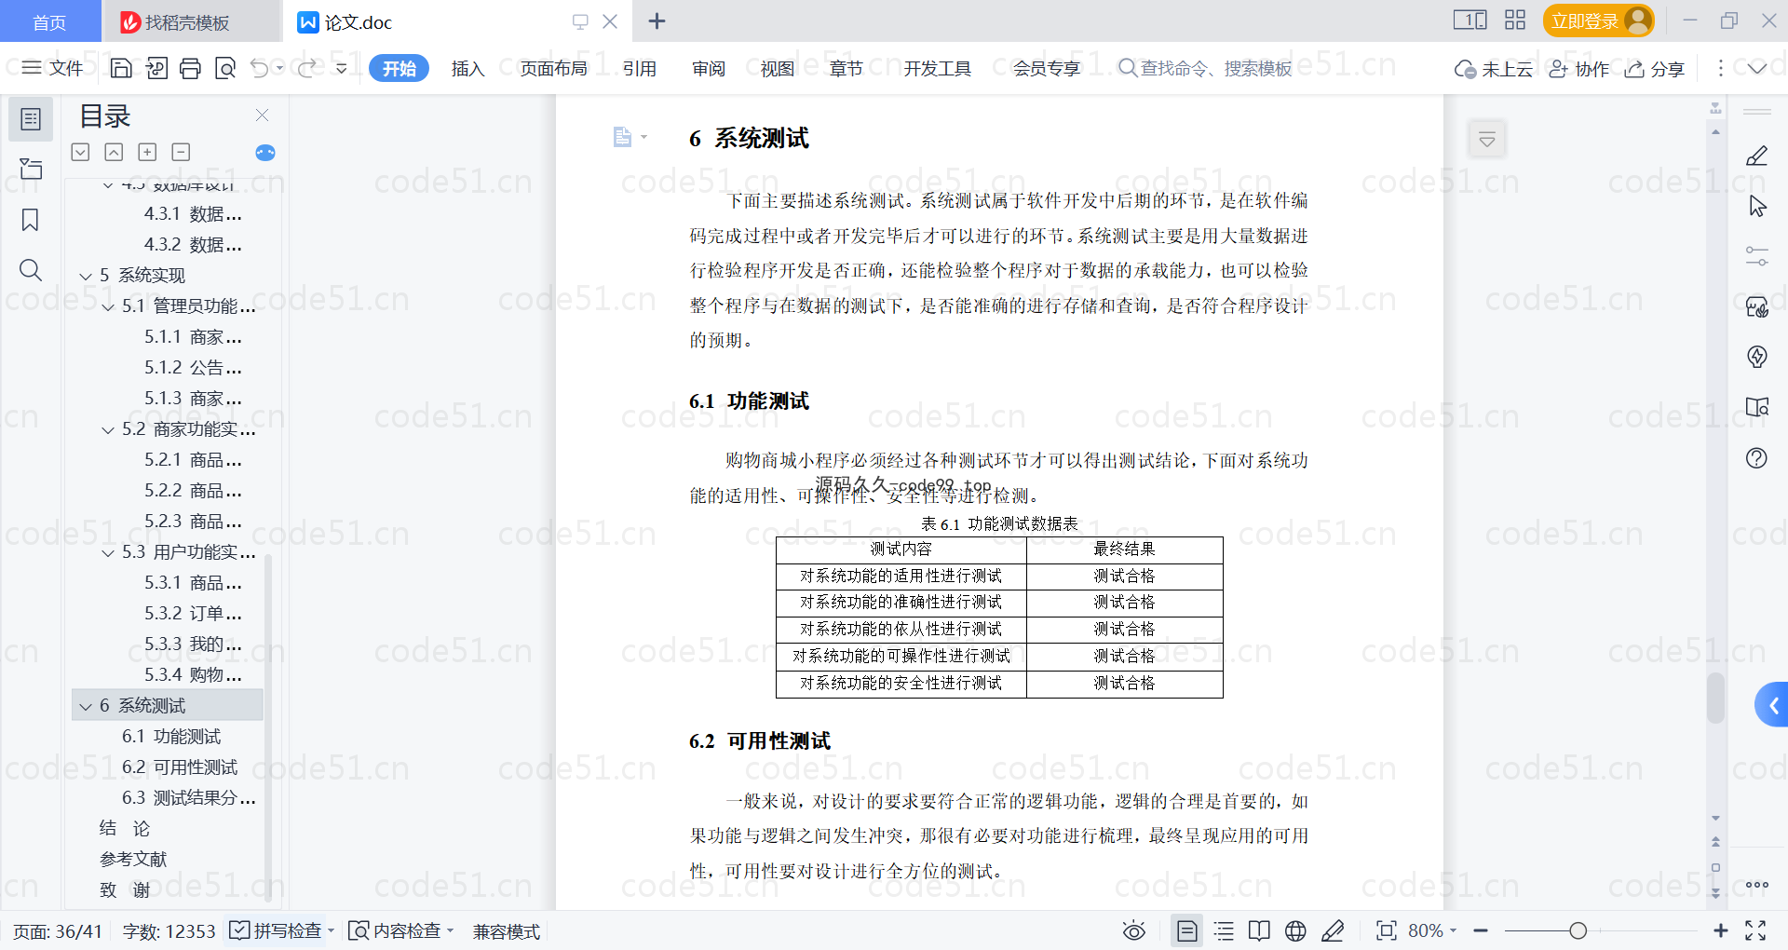The image size is (1788, 950).
Task: Close the 目录 panel
Action: tap(263, 115)
